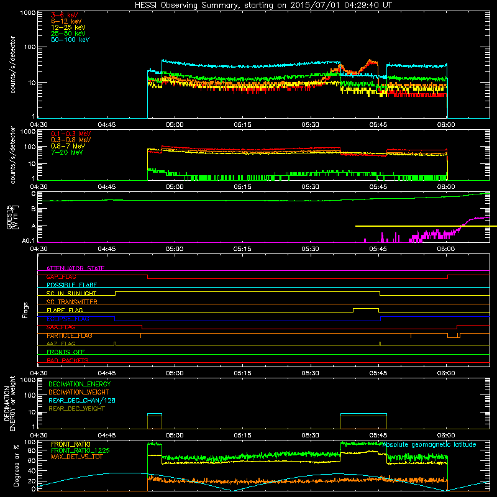The image size is (497, 497).
Task: Click the REAR_DEC_WEIGHT legend label
Action: tap(76, 409)
